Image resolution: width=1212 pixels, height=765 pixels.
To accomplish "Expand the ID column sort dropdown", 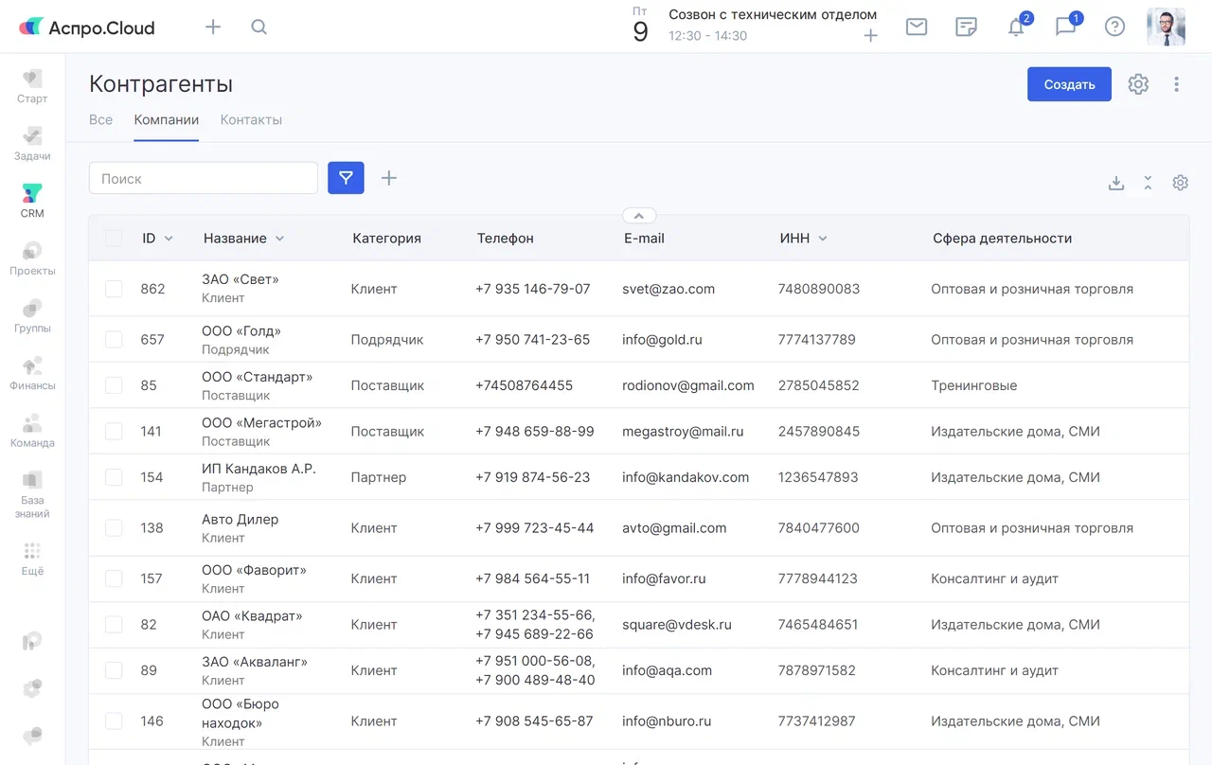I will [x=169, y=239].
